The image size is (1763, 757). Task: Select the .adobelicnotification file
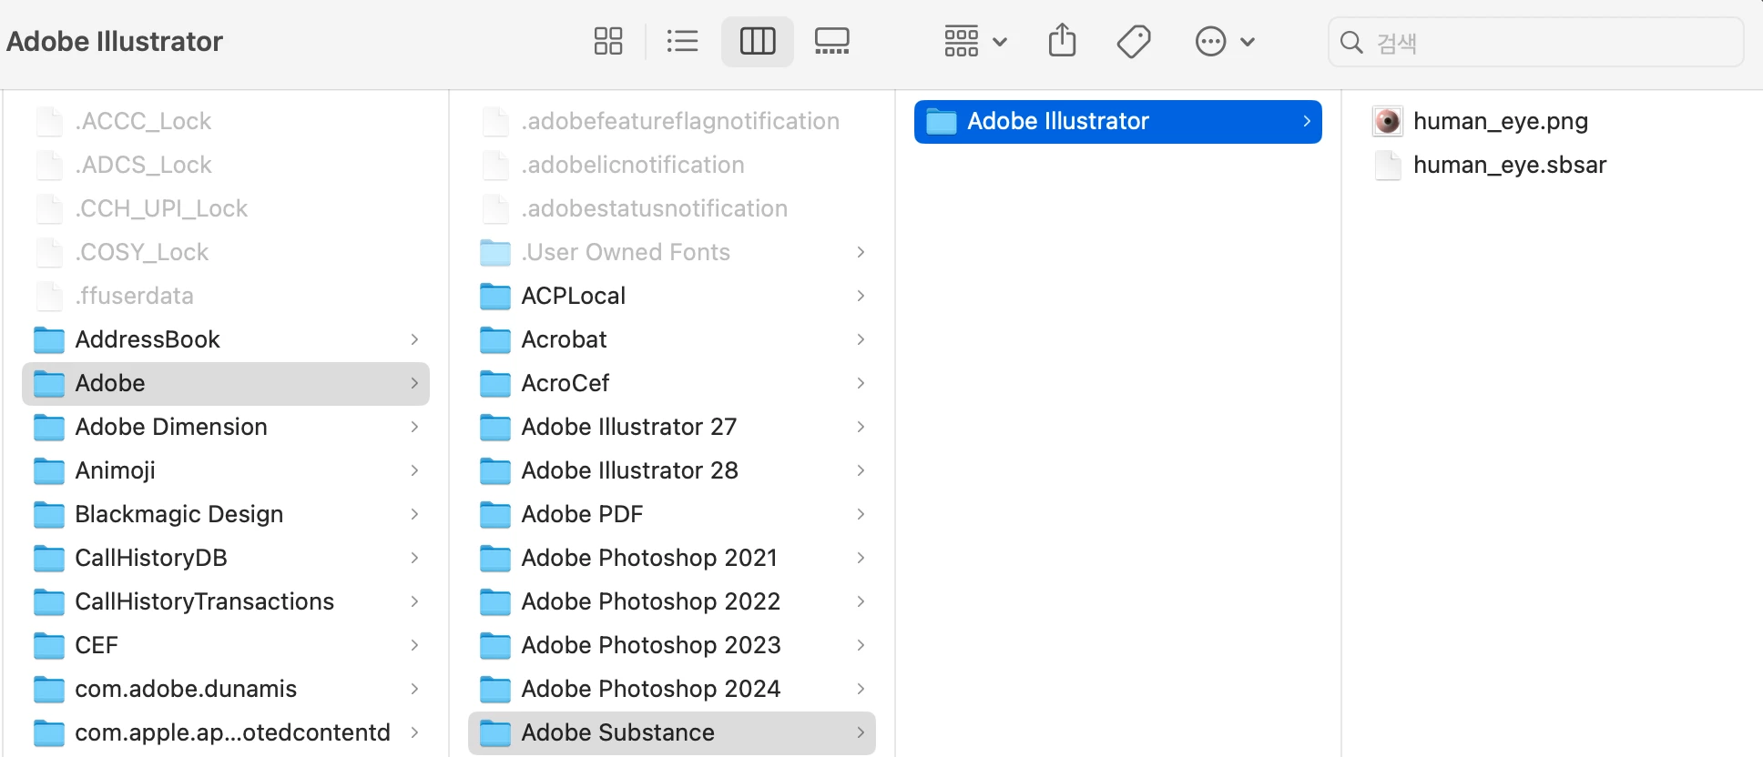[x=672, y=165]
